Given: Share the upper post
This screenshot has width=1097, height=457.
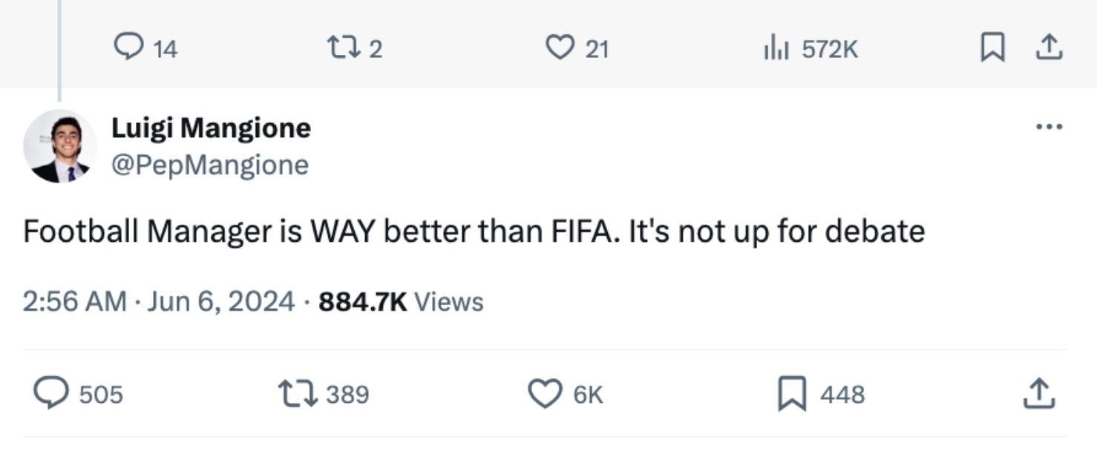Looking at the screenshot, I should pyautogui.click(x=1049, y=48).
